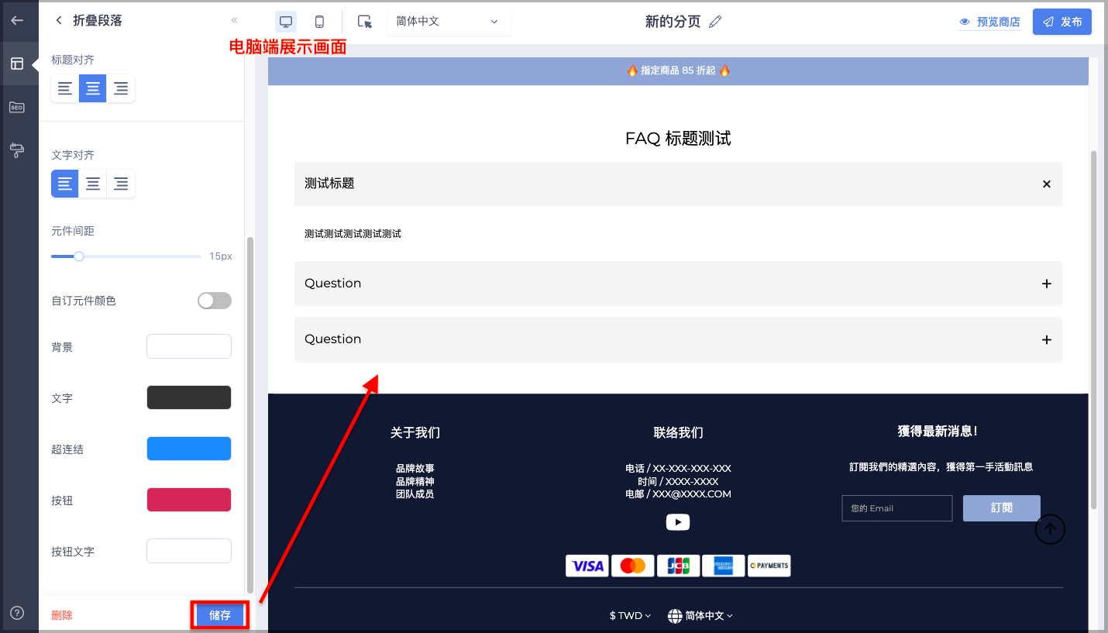Viewport: 1108px width, 633px height.
Task: Set 文字对齐 to center alignment
Action: point(93,184)
